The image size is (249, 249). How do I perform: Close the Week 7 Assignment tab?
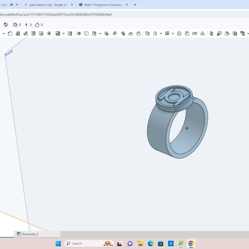(127, 4)
